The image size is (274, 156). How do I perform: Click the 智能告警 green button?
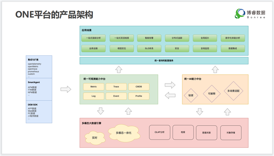[149, 38]
